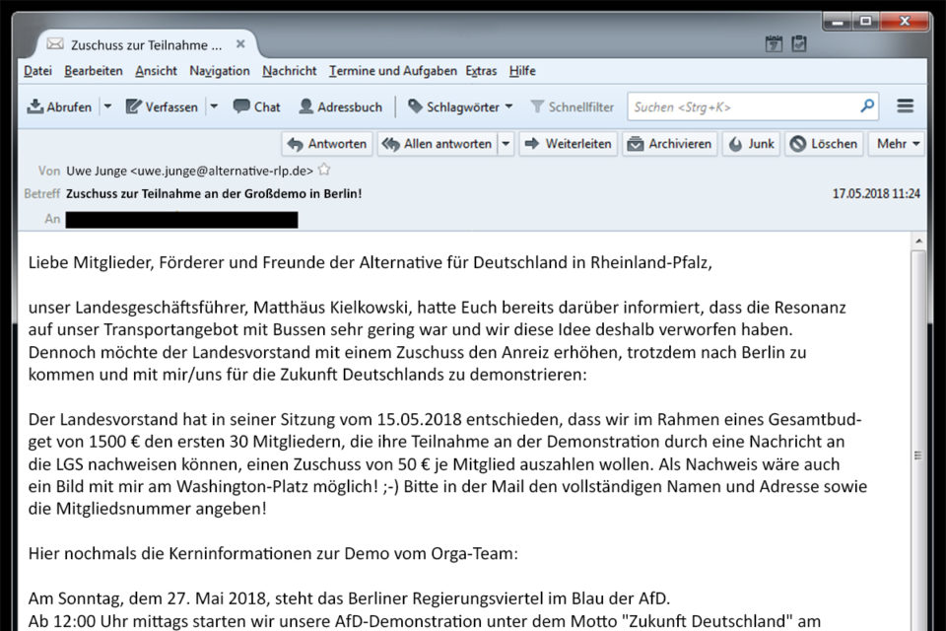
Task: Open the Mehr dropdown menu
Action: click(x=897, y=144)
